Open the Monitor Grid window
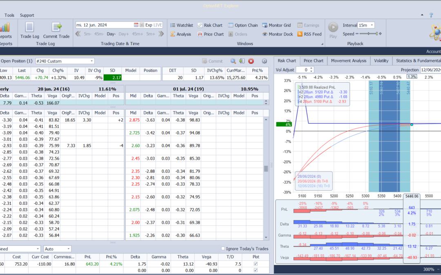This screenshot has width=441, height=275. pos(276,25)
